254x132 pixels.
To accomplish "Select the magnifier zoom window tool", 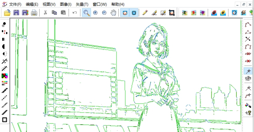I will [x=86, y=13].
